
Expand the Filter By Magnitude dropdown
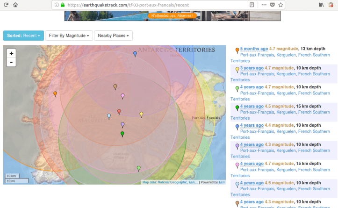(69, 36)
